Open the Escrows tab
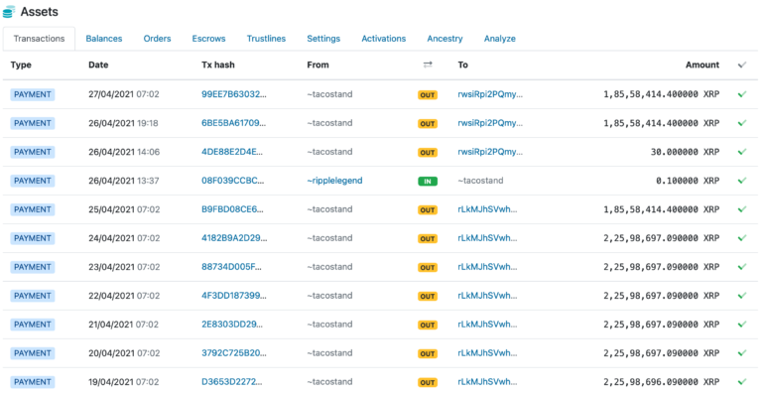 coord(208,39)
